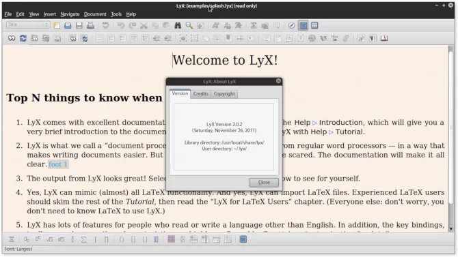Click the magnifying glass search icon
The height and width of the screenshot is (257, 458).
(x=189, y=25)
